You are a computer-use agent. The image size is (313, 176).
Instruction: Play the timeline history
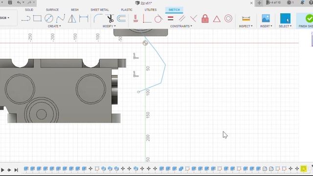(x=2, y=170)
